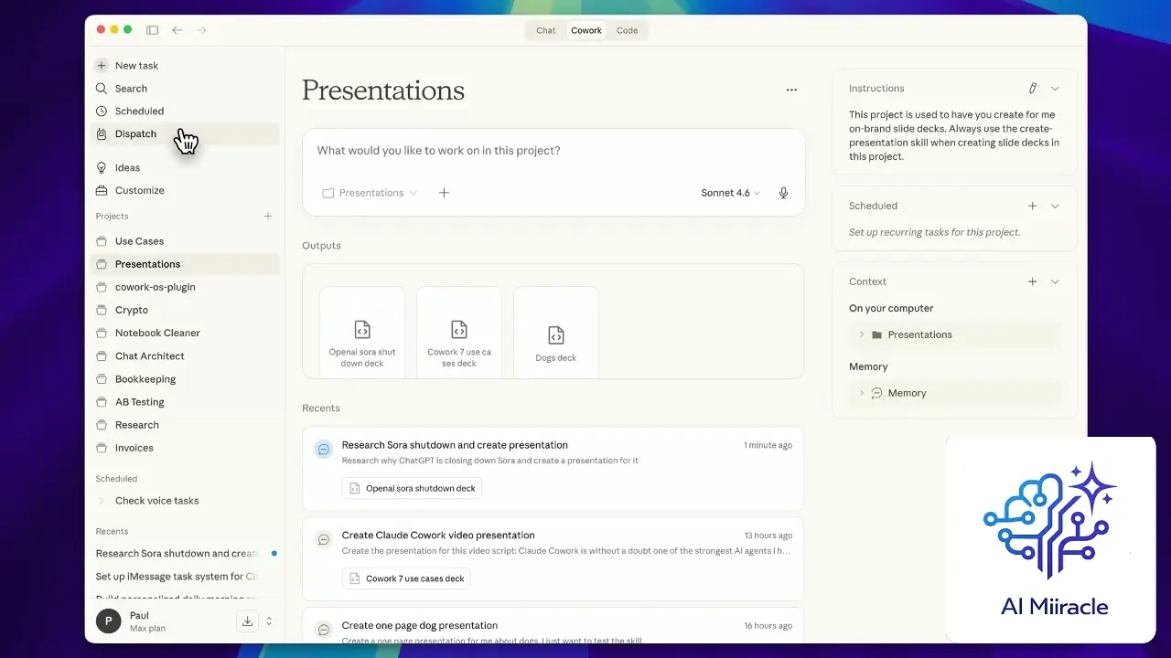Open the three-dot project options menu
Image resolution: width=1171 pixels, height=658 pixels.
(x=791, y=90)
